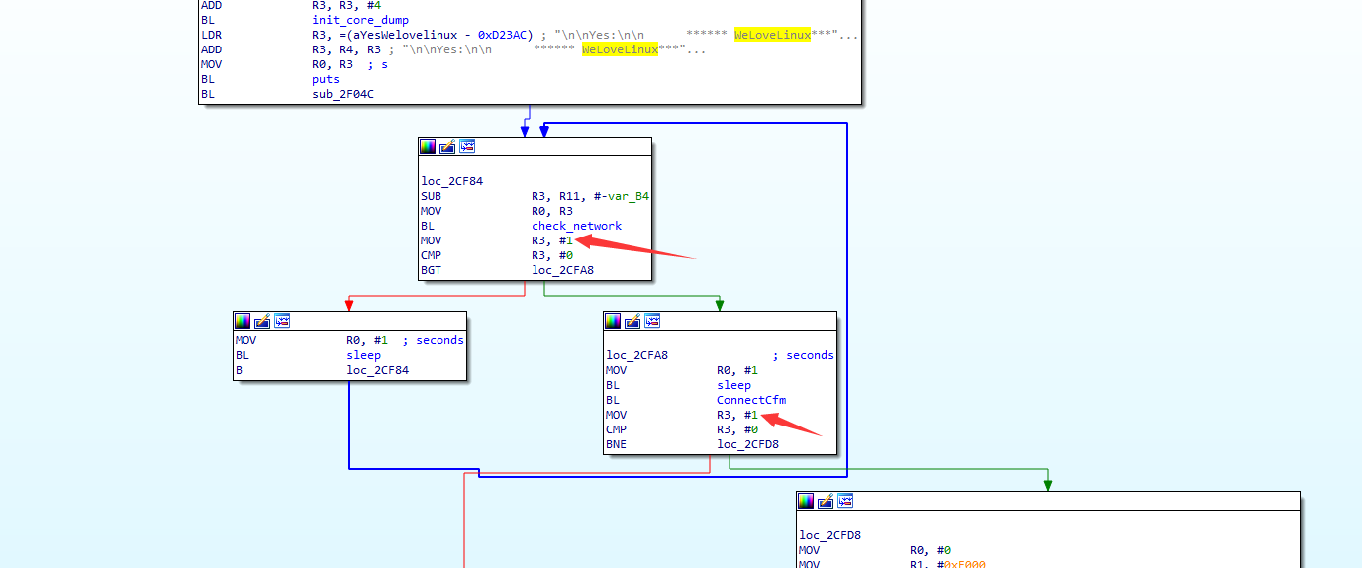The height and width of the screenshot is (568, 1362).
Task: Open color picker on the B loc_2CF84 block
Action: (x=243, y=321)
